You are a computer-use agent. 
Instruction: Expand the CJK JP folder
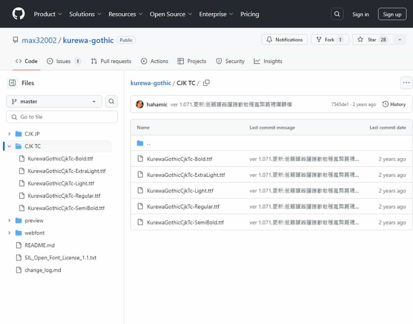tap(9, 134)
